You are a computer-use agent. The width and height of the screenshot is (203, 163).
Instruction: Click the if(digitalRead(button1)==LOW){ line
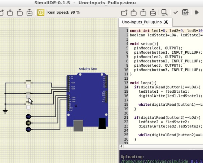(167, 87)
